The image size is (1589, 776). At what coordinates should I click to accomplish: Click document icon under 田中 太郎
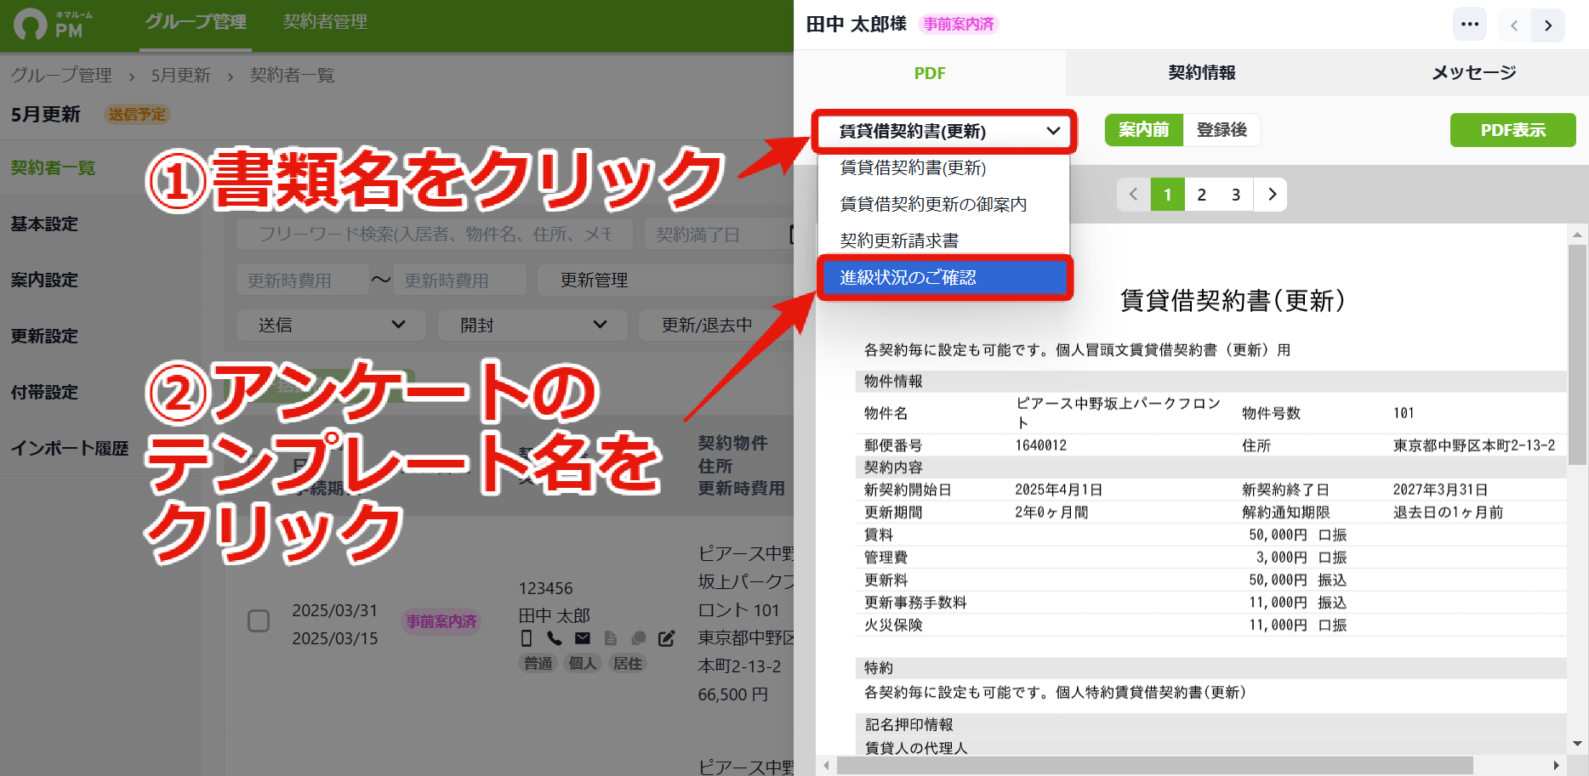[x=610, y=638]
